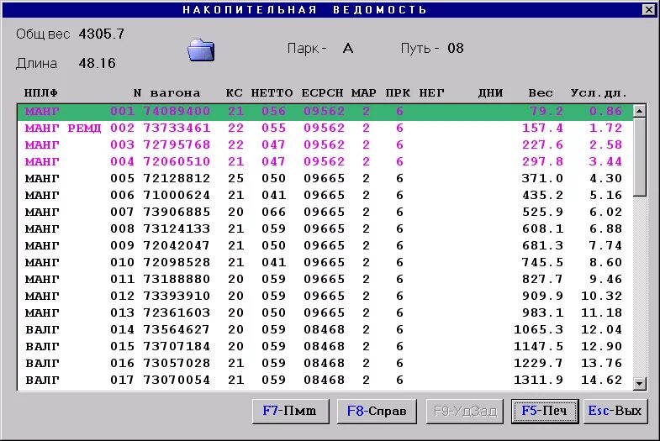Select row 005 wagon 72128812
660x441 pixels.
tap(325, 179)
